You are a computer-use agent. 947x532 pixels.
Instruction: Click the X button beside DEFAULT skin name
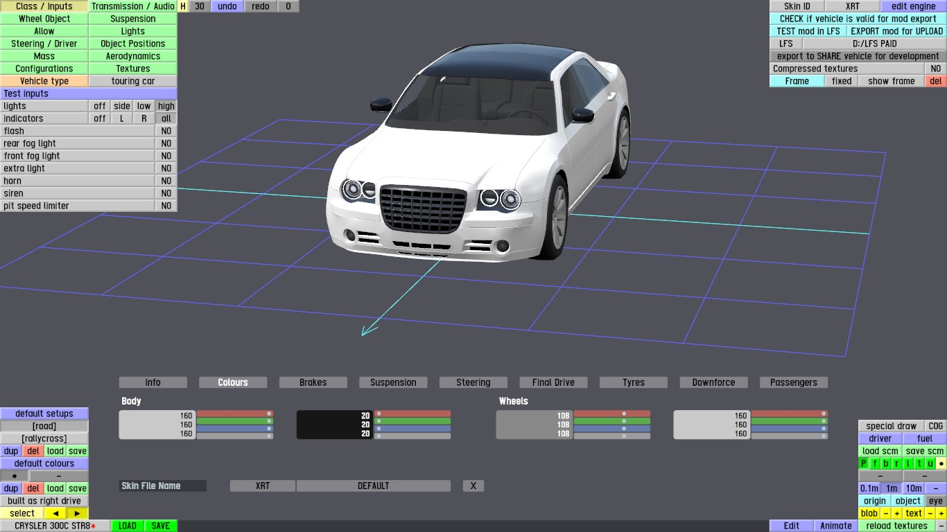[473, 486]
